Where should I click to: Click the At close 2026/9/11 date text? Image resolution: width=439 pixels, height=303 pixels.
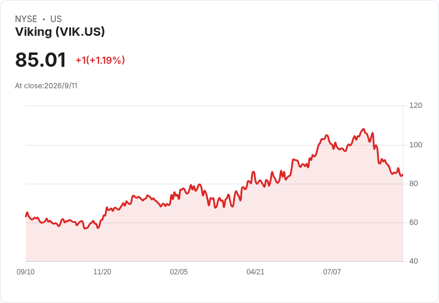click(x=46, y=86)
